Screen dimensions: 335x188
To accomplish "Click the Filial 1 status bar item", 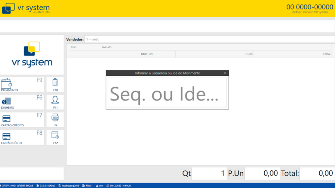I will (x=87, y=186).
